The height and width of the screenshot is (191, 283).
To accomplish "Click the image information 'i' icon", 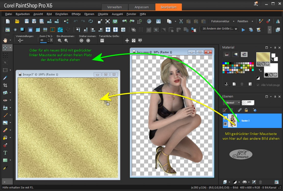I will pos(149,21).
